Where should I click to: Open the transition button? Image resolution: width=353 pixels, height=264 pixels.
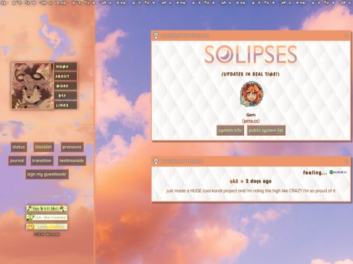42,161
